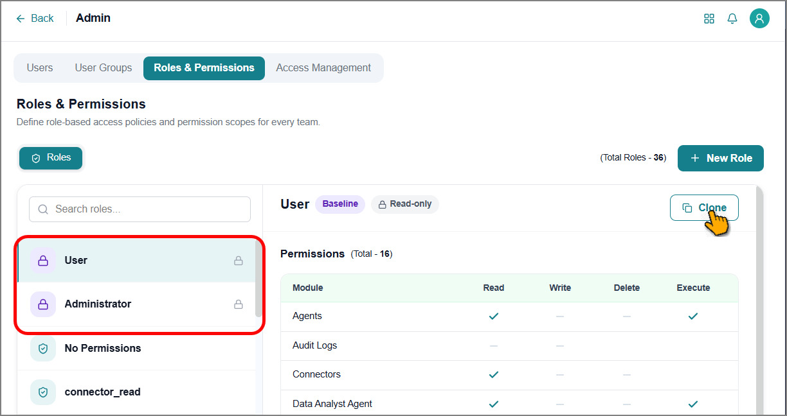
Task: Click the "Total Roles - 36" count
Action: (633, 158)
